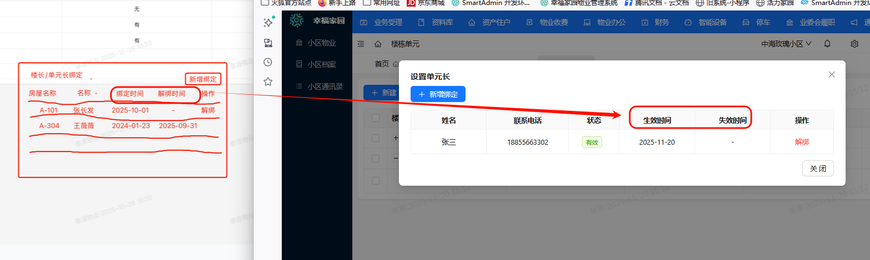Click 新增绑定 in the left mockup image
This screenshot has width=870, height=260.
[203, 79]
